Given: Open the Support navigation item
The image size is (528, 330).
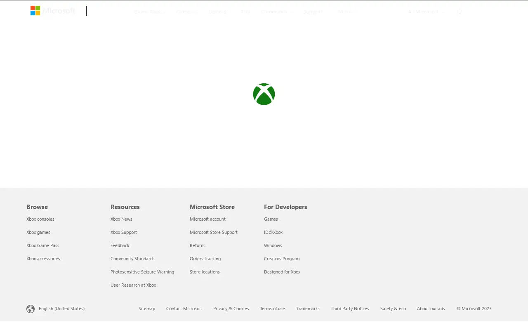Looking at the screenshot, I should tap(313, 12).
